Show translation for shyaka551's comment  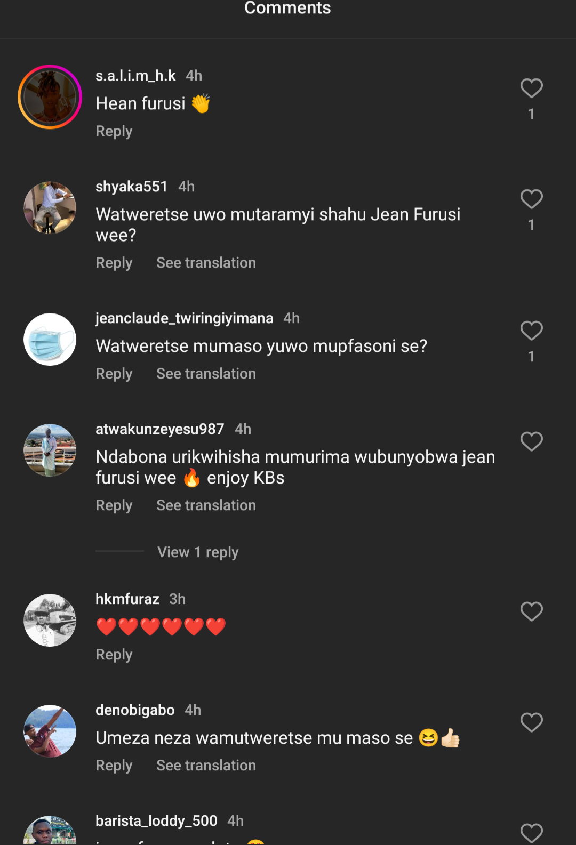click(206, 263)
